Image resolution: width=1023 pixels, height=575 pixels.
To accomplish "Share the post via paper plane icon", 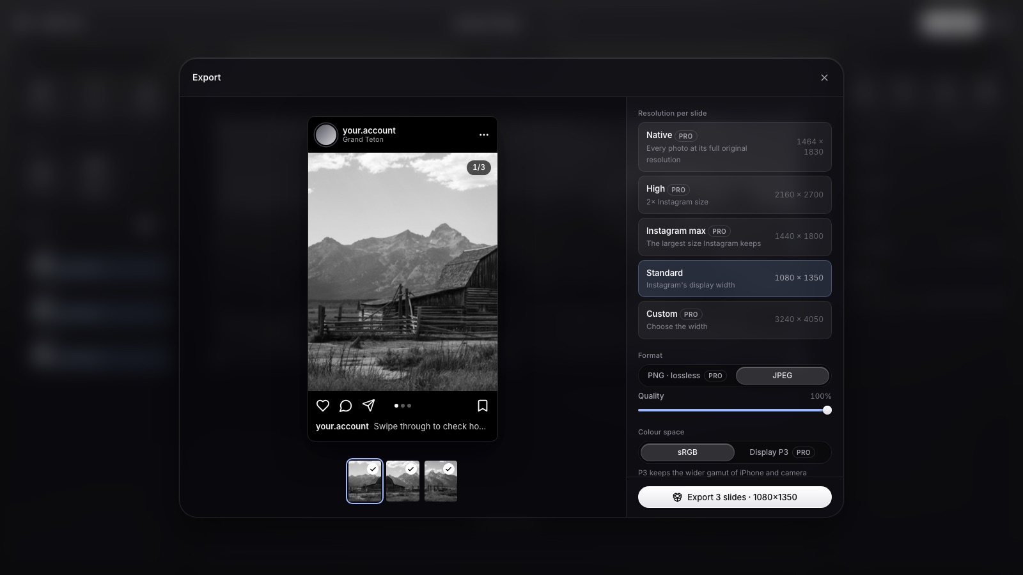I will coord(369,406).
